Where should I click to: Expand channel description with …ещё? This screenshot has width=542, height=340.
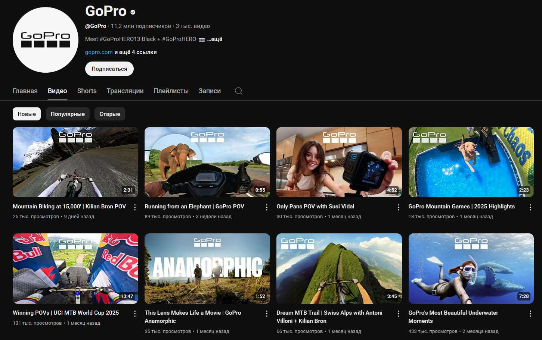[215, 39]
